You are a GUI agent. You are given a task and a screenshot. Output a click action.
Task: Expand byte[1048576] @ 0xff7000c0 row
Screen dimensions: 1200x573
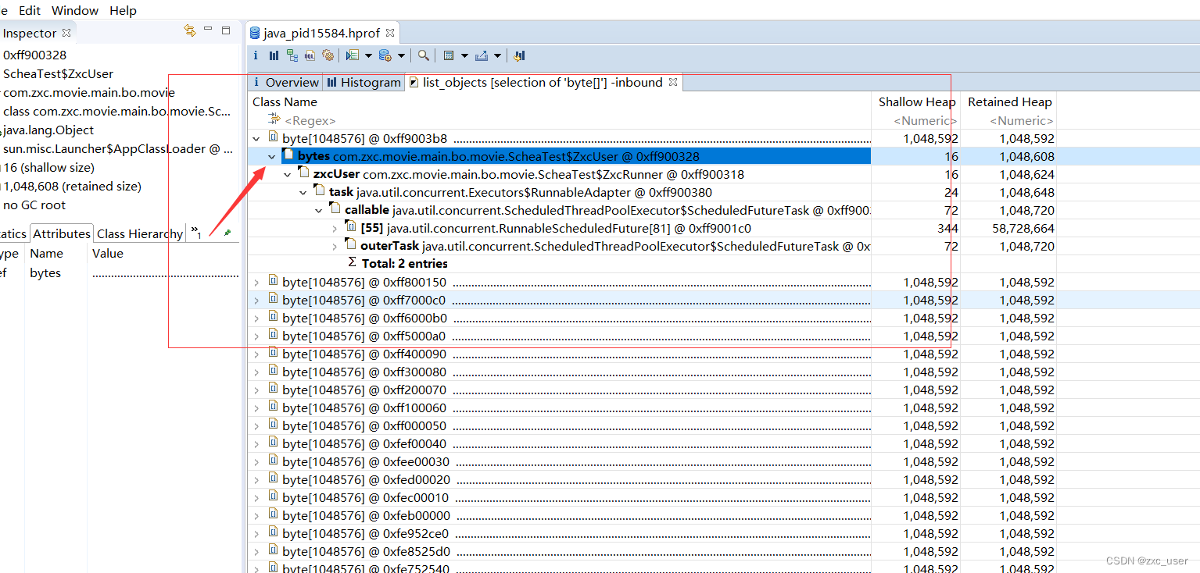coord(256,301)
